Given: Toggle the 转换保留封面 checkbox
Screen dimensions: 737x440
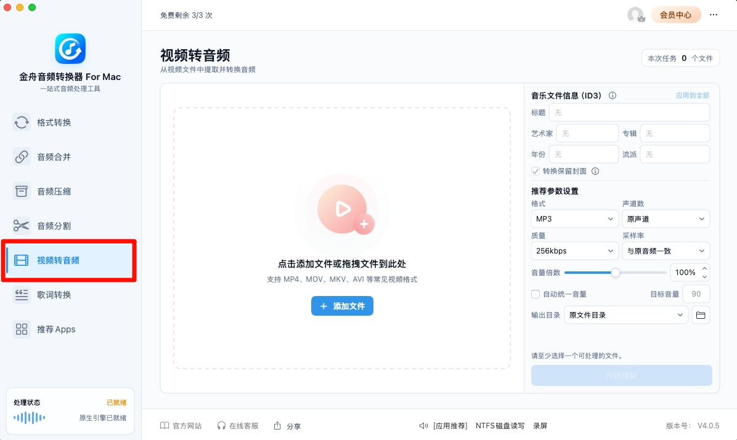Looking at the screenshot, I should click(535, 171).
